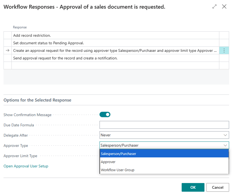The width and height of the screenshot is (234, 196).
Task: Open Approval User Setup link
Action: pos(26,166)
